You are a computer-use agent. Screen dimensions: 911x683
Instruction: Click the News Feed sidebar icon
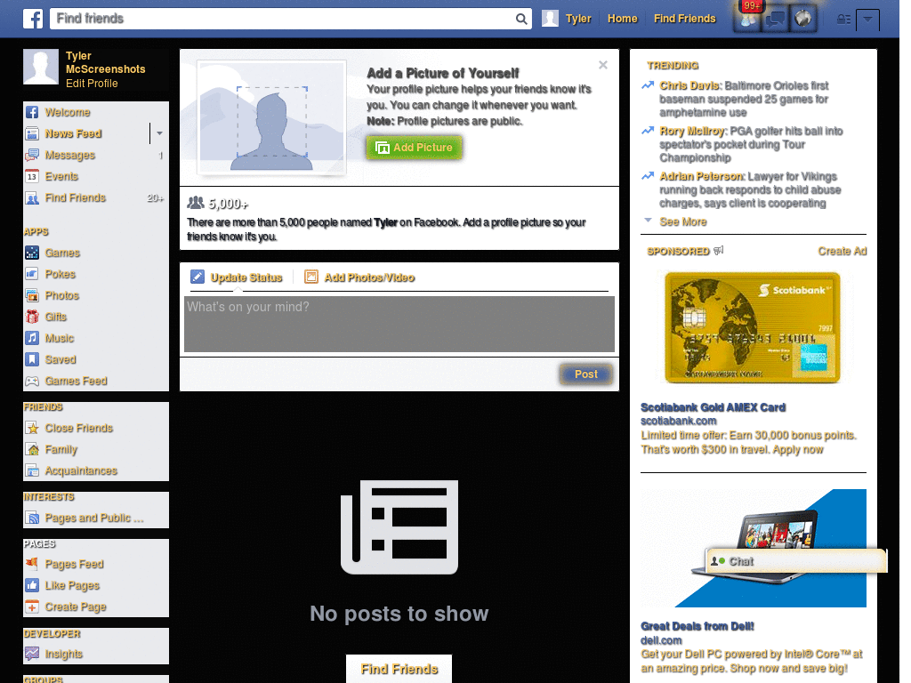point(32,133)
